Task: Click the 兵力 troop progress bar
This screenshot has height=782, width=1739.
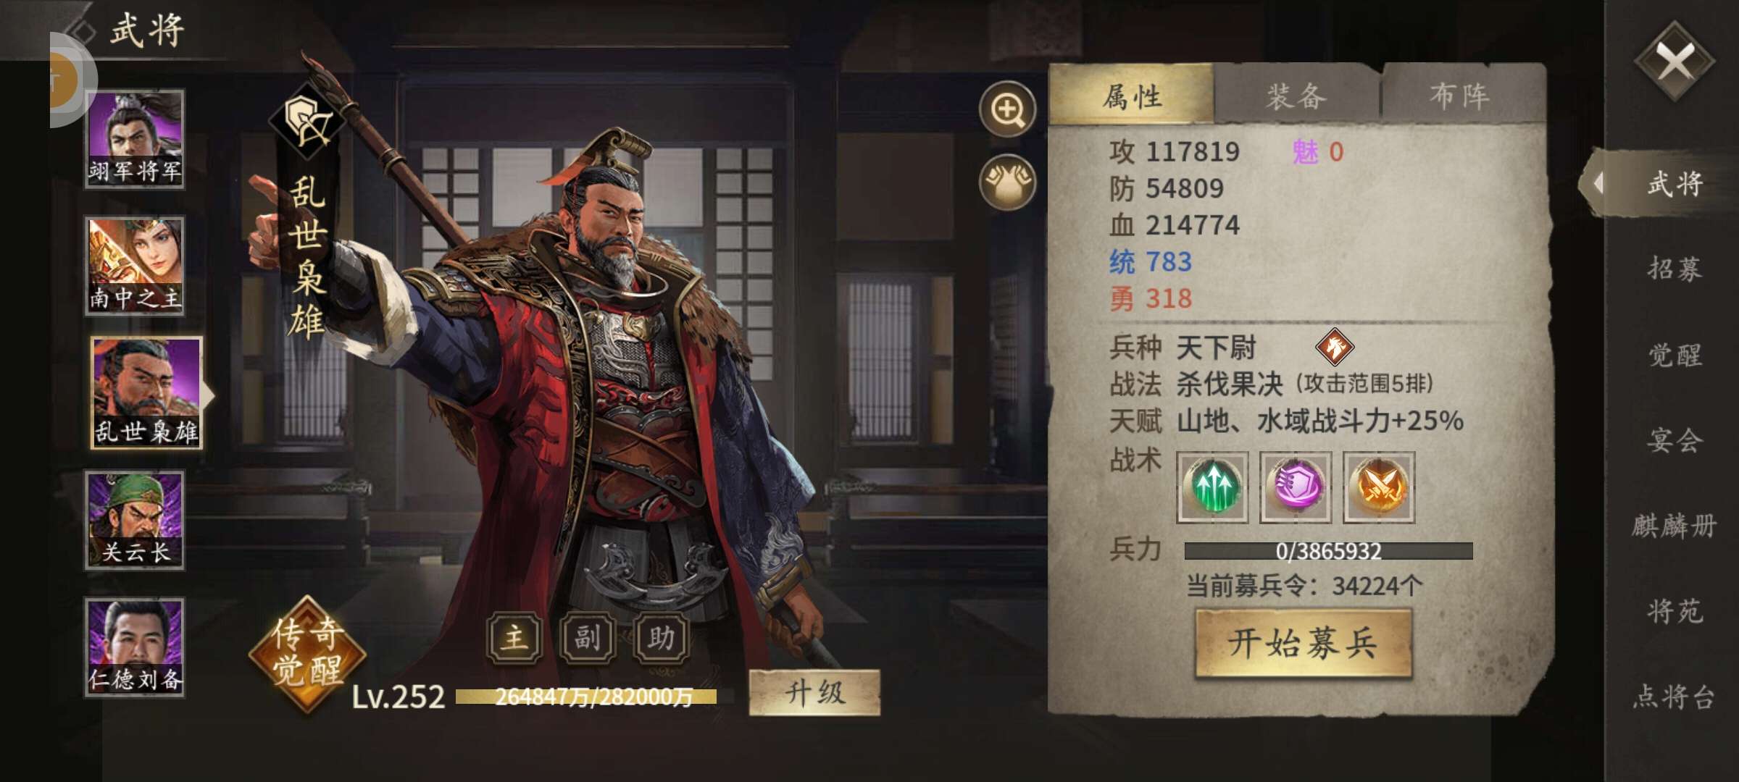Action: tap(1328, 551)
